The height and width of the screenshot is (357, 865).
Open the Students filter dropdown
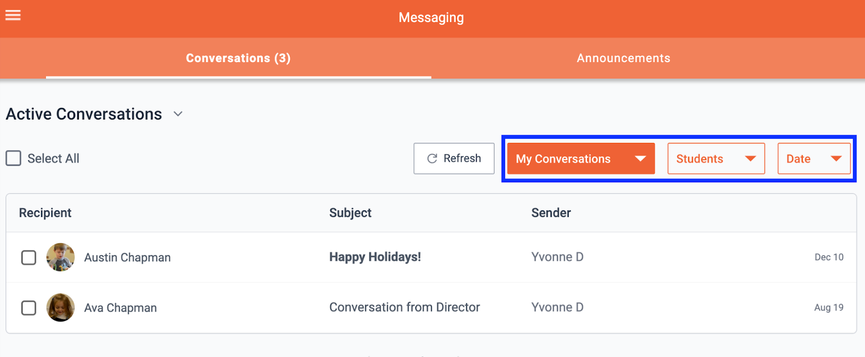pyautogui.click(x=716, y=159)
